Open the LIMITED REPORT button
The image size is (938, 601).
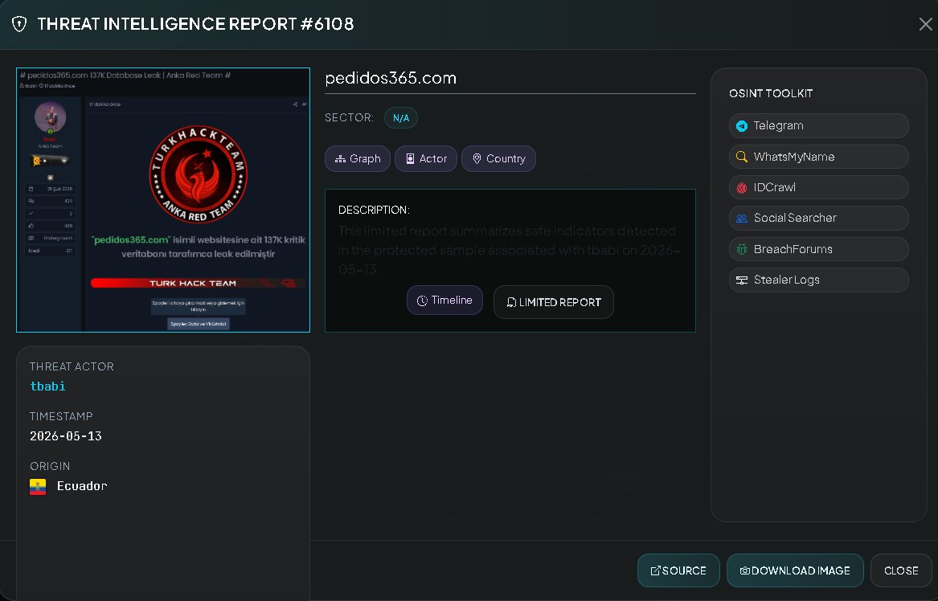(553, 302)
